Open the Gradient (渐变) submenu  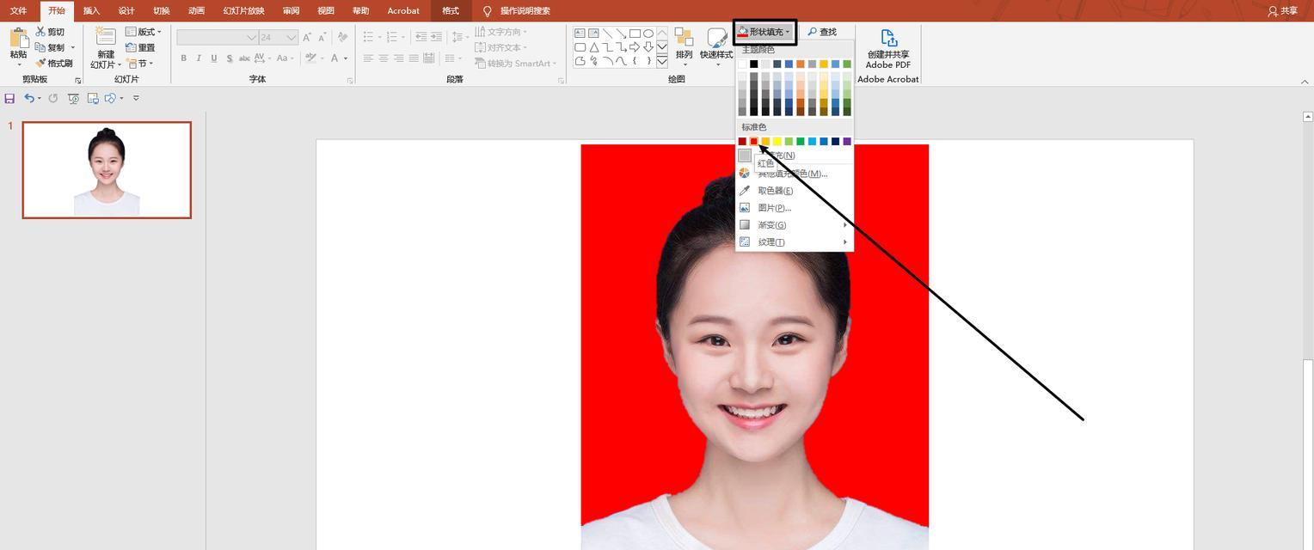[x=794, y=225]
